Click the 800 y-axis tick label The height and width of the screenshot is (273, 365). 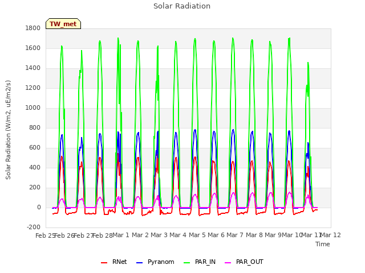coord(35,127)
